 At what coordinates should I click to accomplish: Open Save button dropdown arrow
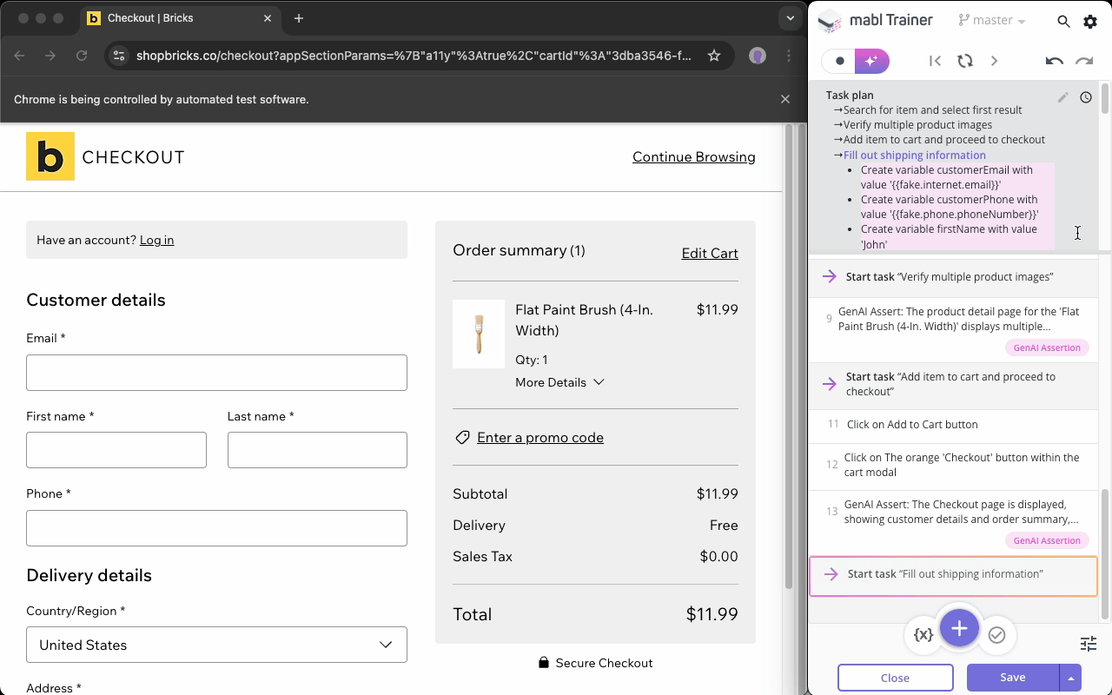pyautogui.click(x=1070, y=678)
